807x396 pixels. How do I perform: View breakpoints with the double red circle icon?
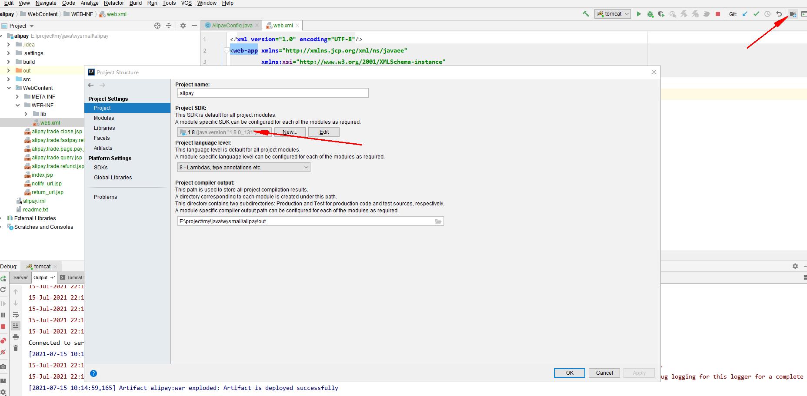(3, 341)
